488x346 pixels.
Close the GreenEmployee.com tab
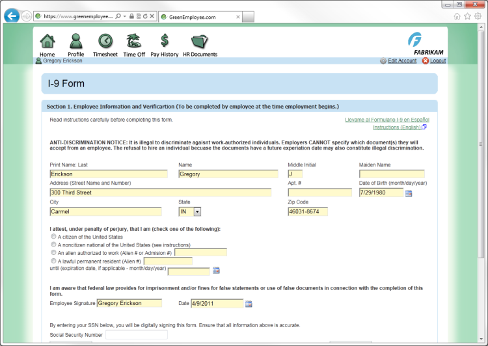[237, 17]
